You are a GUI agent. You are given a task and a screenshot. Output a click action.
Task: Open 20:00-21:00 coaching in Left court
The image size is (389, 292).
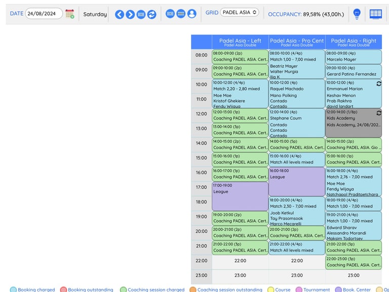pyautogui.click(x=240, y=233)
